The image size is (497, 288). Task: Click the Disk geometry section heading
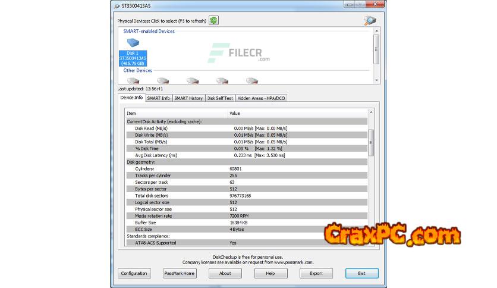(x=141, y=162)
